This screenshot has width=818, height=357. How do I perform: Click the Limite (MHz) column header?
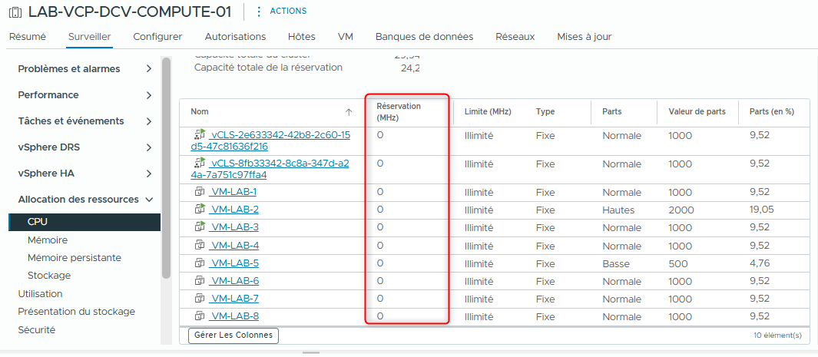487,111
